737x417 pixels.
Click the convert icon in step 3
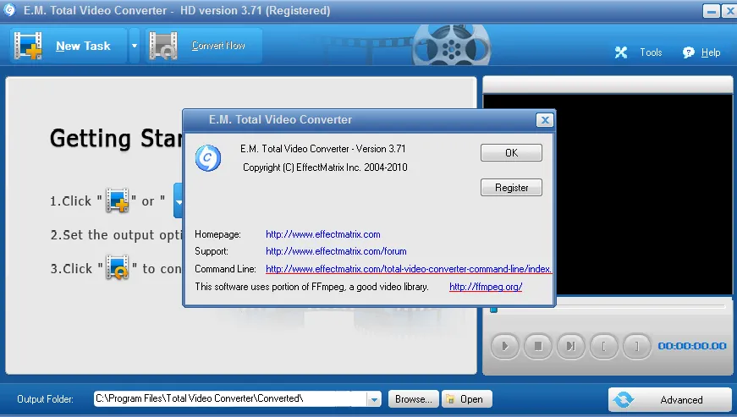pos(117,267)
